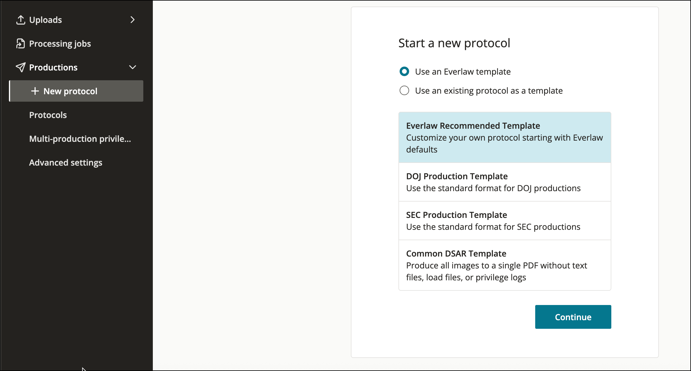Open the New protocol menu entry
The width and height of the screenshot is (691, 371).
pos(70,91)
